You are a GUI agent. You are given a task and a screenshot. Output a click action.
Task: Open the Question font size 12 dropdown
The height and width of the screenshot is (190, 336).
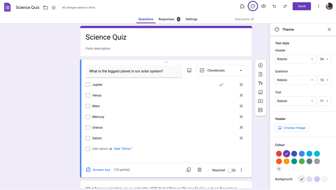[x=325, y=80]
